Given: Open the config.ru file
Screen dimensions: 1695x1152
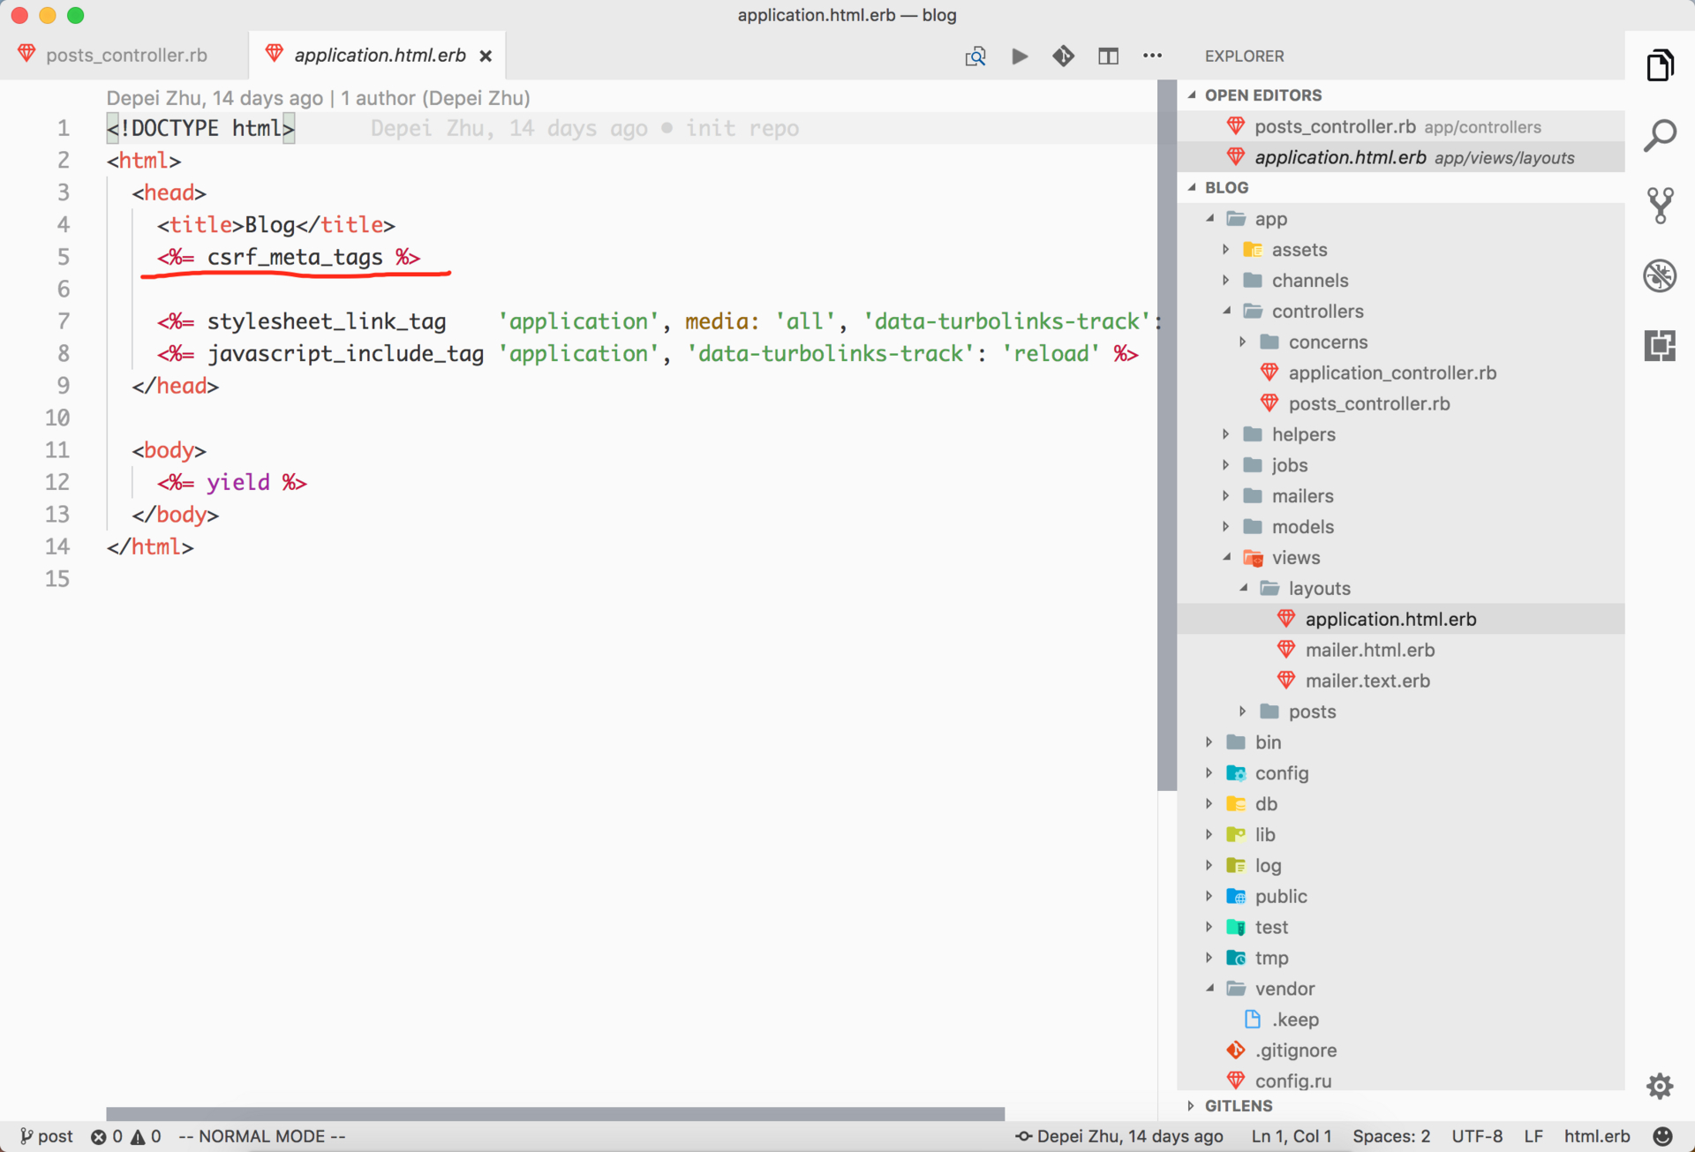Looking at the screenshot, I should pos(1400,1080).
